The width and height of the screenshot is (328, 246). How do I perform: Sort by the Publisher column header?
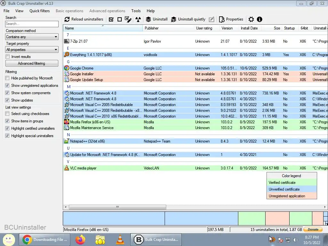168,28
